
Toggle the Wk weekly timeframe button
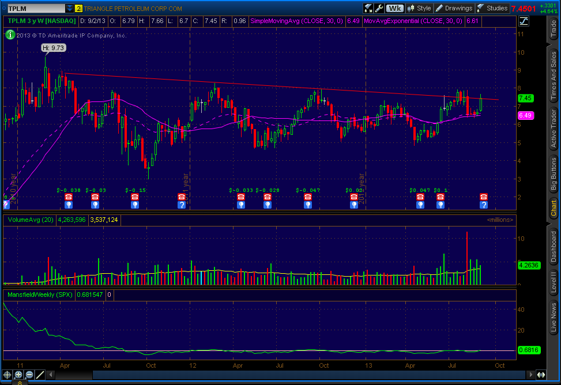pyautogui.click(x=395, y=8)
